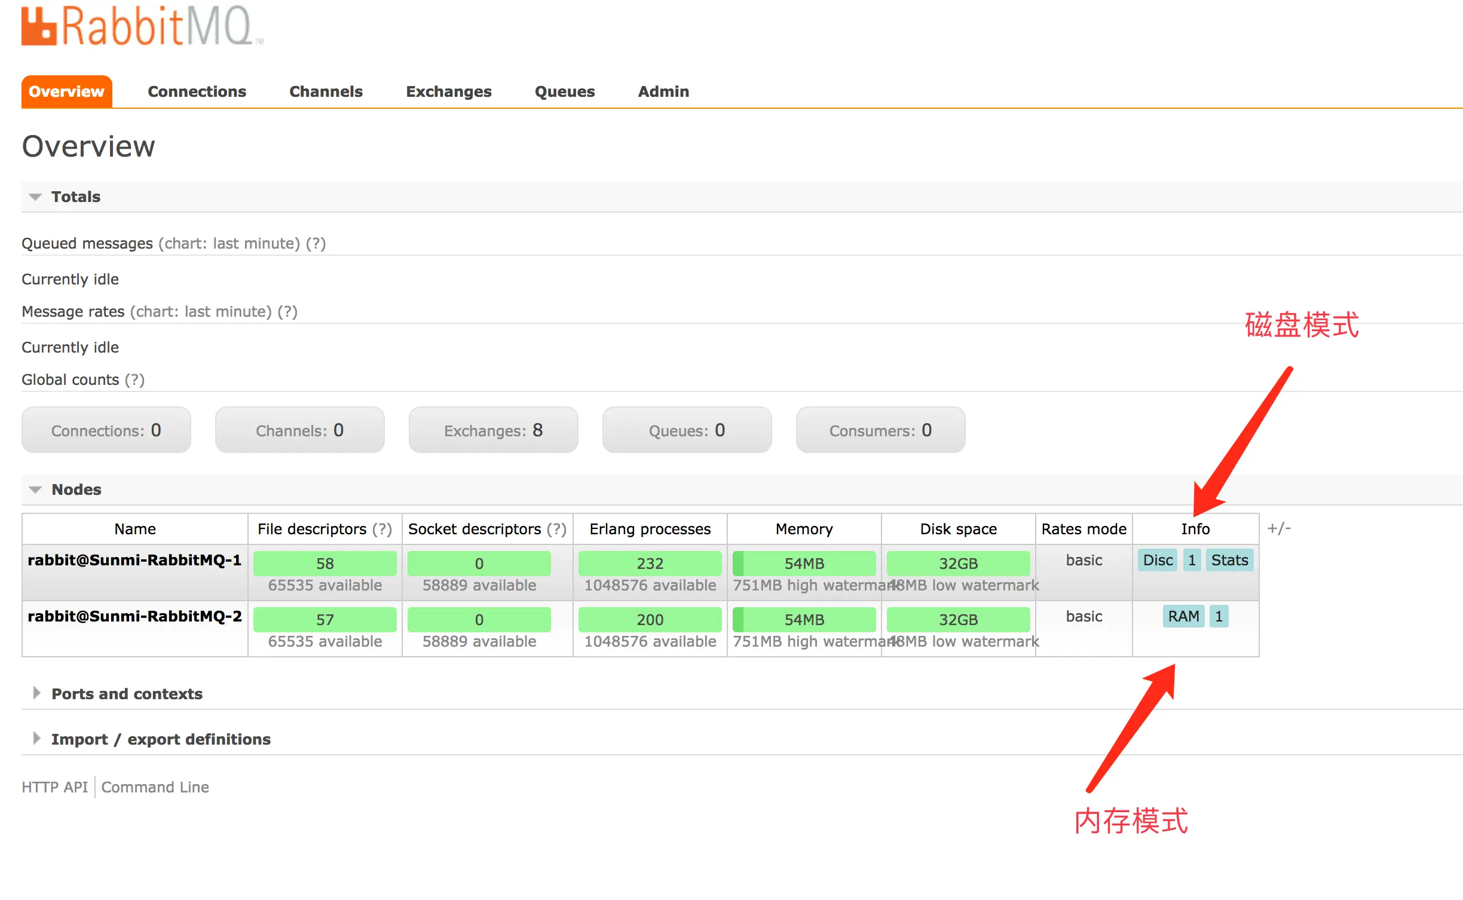Click Global counts help (?)
Image resolution: width=1463 pixels, height=900 pixels.
point(134,380)
